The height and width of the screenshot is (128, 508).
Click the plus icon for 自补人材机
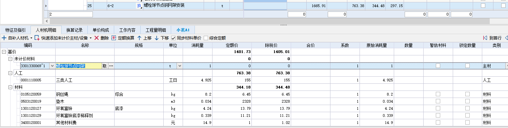pyautogui.click(x=4, y=38)
